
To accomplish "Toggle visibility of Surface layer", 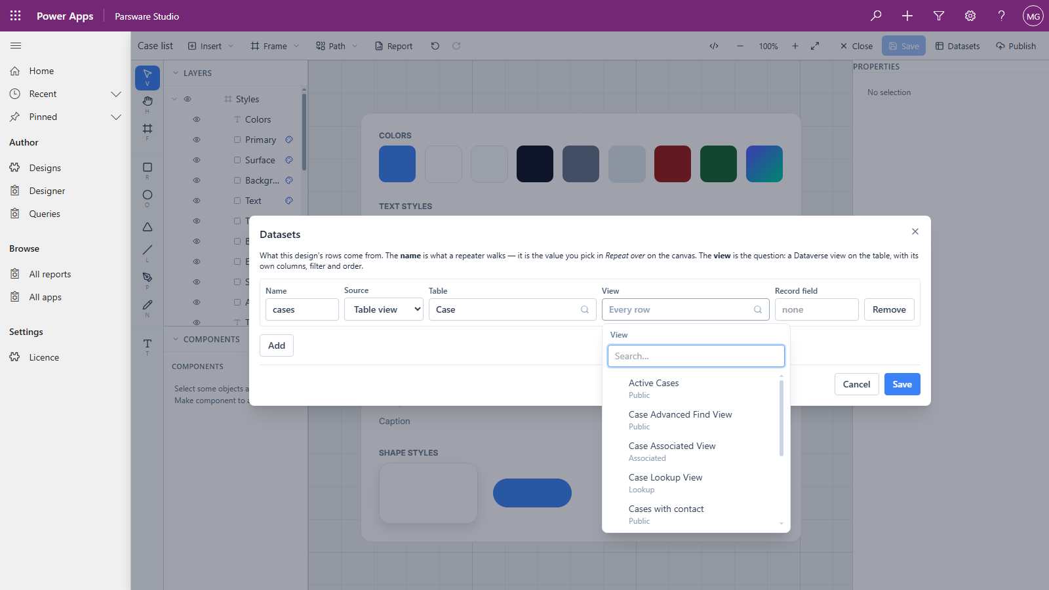I will pos(197,160).
